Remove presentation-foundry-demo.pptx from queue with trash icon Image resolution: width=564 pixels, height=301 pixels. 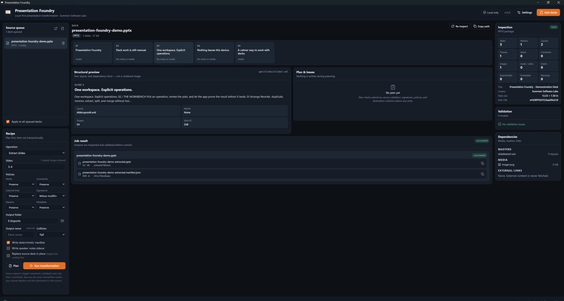(64, 43)
